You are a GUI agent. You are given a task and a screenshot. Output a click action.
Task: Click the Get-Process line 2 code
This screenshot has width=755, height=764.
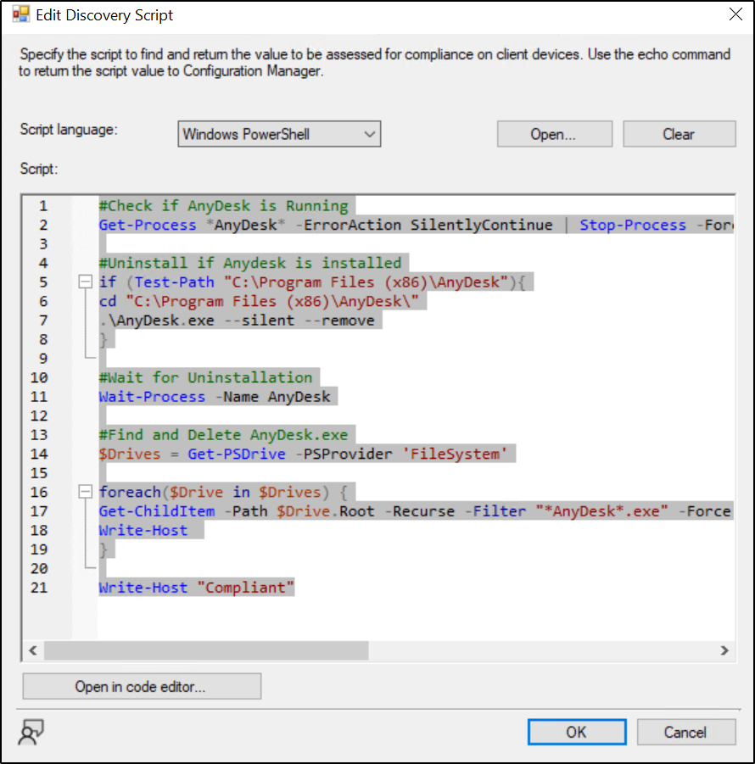[416, 225]
